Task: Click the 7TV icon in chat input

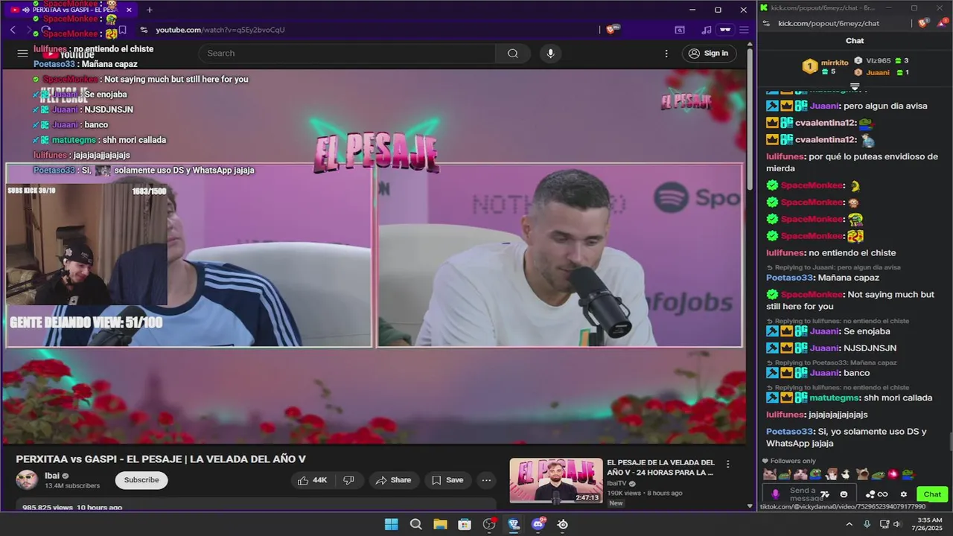Action: click(825, 494)
